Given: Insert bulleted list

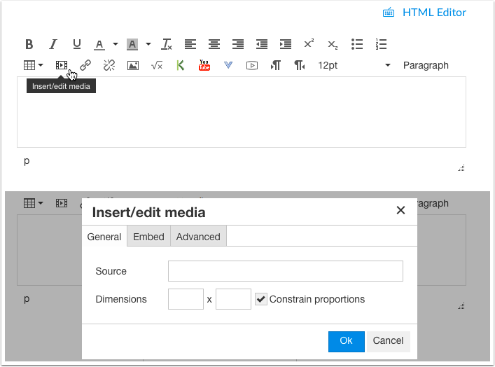Looking at the screenshot, I should [x=357, y=44].
